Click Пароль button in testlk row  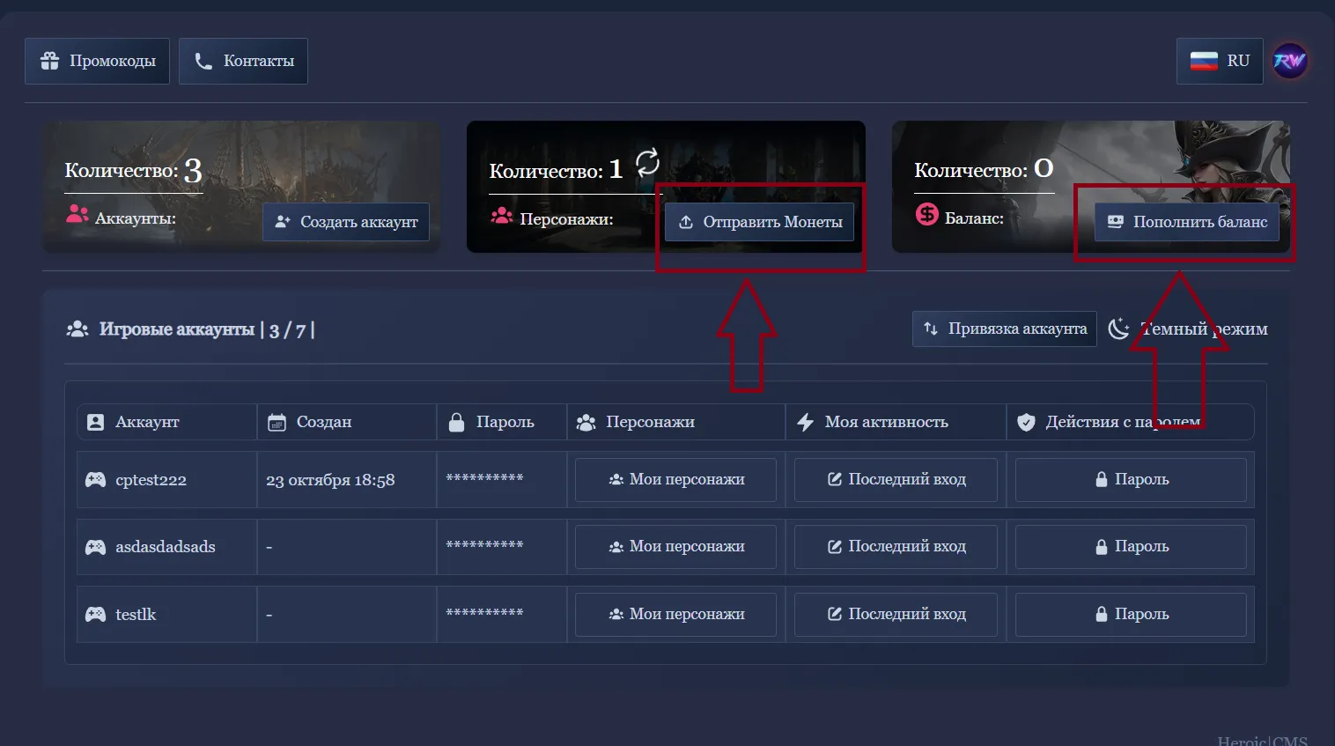[x=1131, y=615]
